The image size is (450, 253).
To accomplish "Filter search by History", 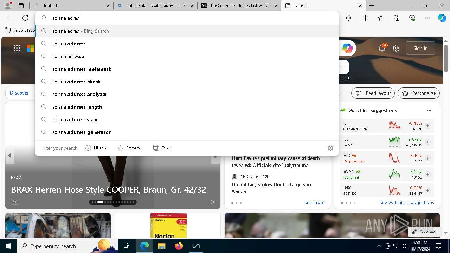I will (x=96, y=148).
